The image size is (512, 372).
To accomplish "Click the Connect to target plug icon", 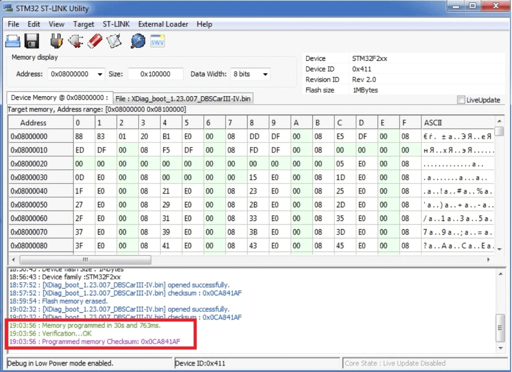I will (57, 41).
